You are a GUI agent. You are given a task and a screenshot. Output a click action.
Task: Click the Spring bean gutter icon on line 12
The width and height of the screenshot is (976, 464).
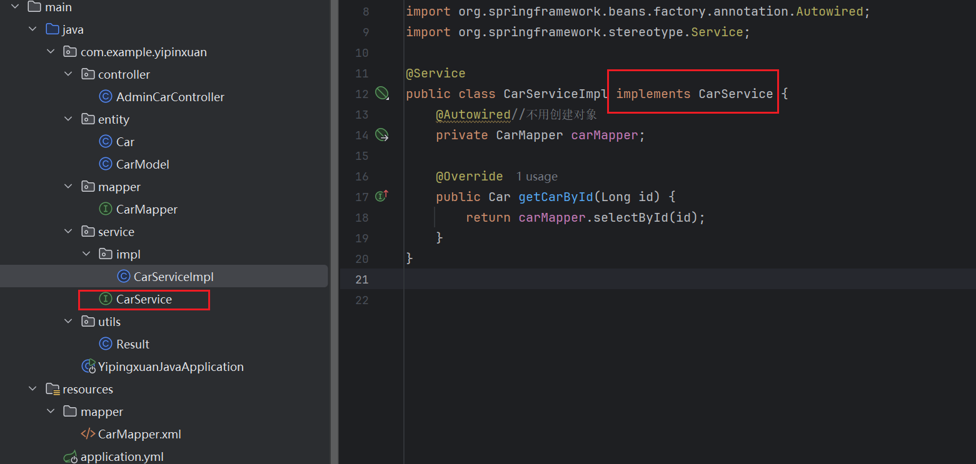(381, 94)
